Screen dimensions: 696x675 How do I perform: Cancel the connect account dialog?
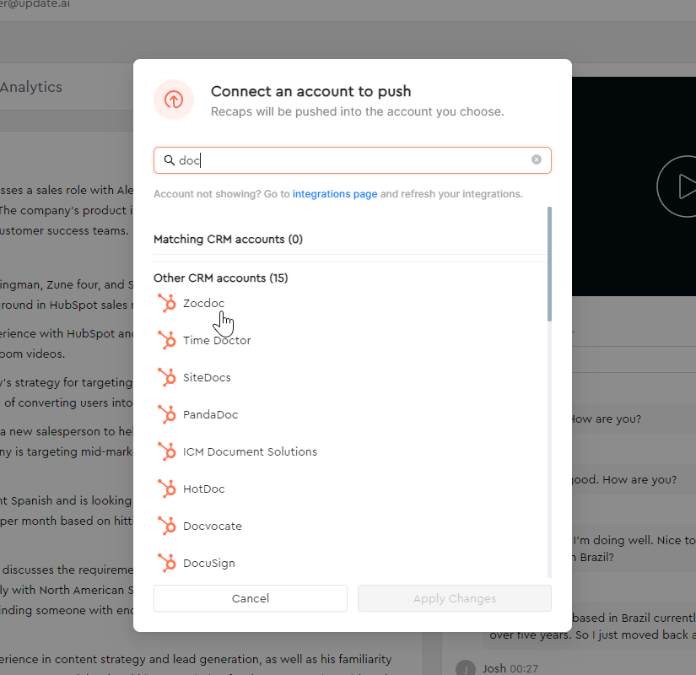[x=251, y=598]
